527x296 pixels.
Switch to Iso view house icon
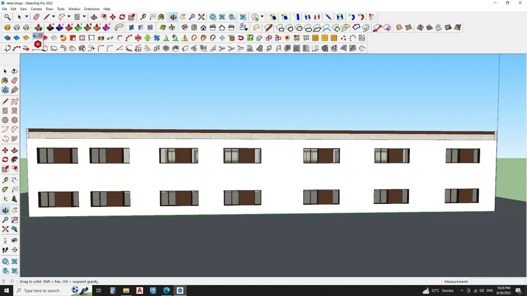185,27
